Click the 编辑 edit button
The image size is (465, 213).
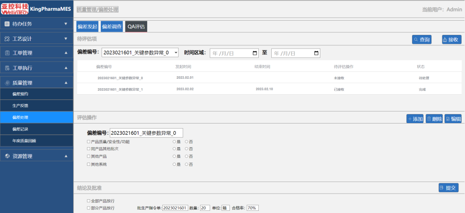(453, 119)
